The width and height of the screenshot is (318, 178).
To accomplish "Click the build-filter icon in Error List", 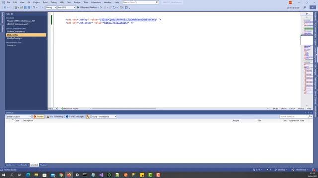I will pyautogui.click(x=88, y=117).
